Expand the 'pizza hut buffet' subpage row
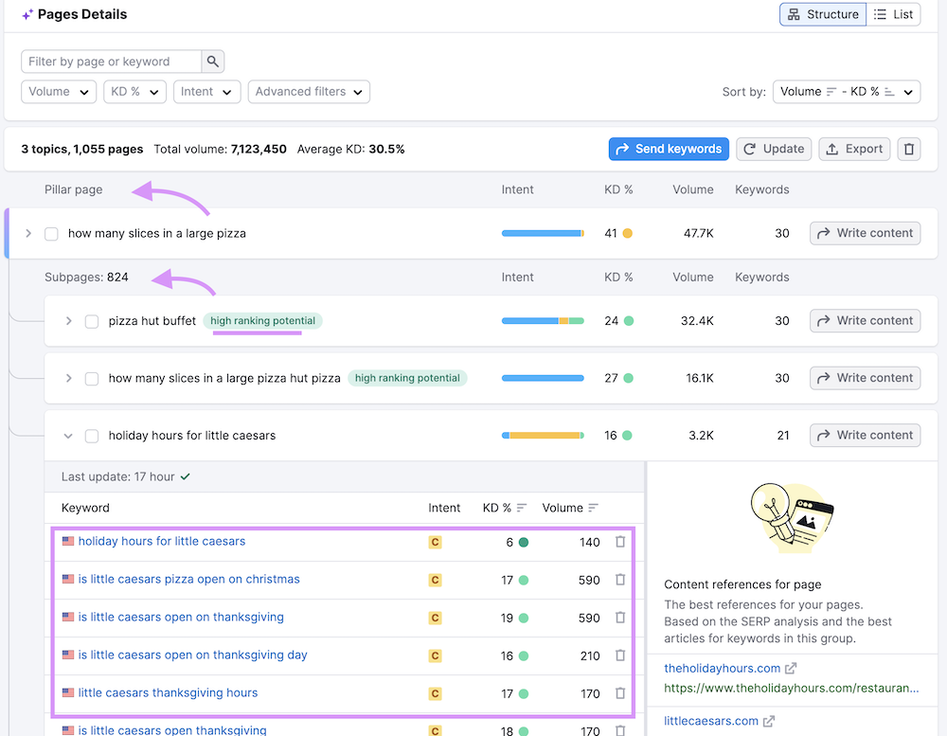This screenshot has height=736, width=947. [x=68, y=321]
